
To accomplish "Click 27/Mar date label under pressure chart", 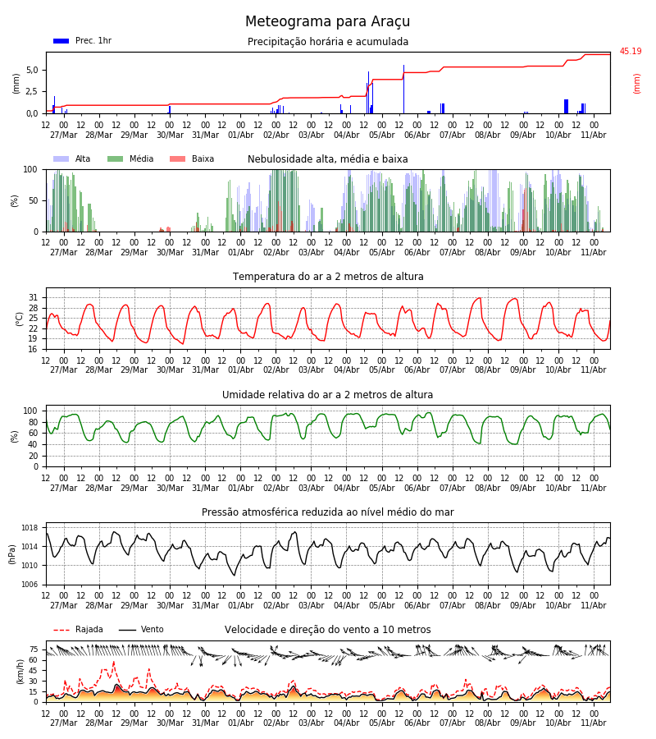I will point(63,605).
